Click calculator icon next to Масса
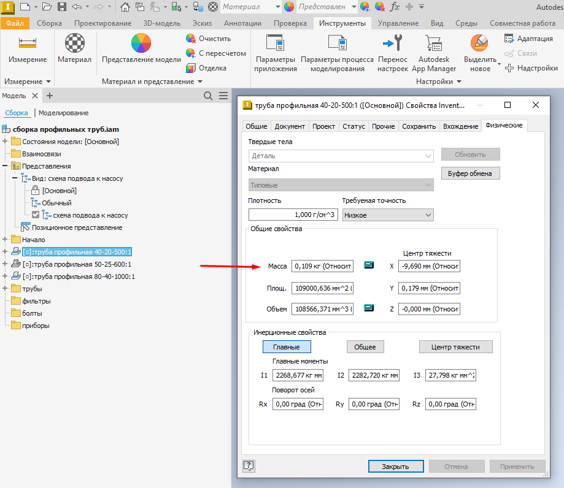The height and width of the screenshot is (488, 564). coord(369,265)
